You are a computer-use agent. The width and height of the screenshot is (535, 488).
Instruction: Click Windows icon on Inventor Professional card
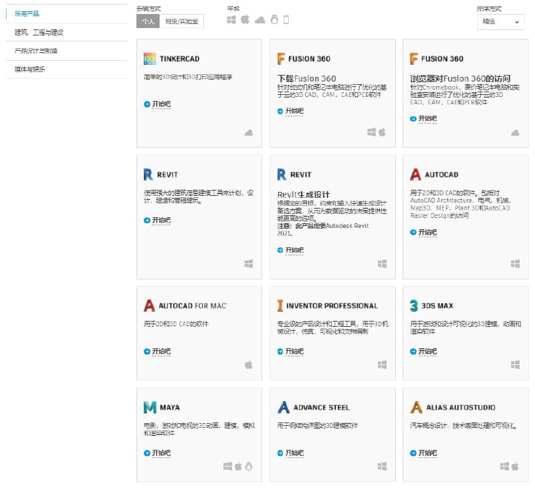point(382,364)
